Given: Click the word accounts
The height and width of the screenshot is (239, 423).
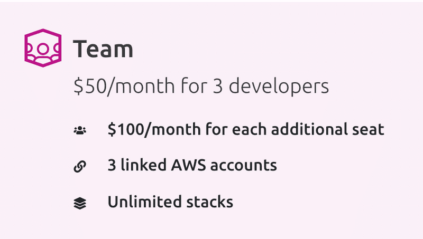Looking at the screenshot, I should coord(244,165).
